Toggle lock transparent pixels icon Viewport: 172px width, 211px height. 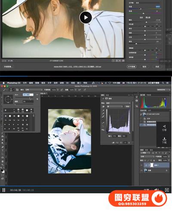click(145, 160)
